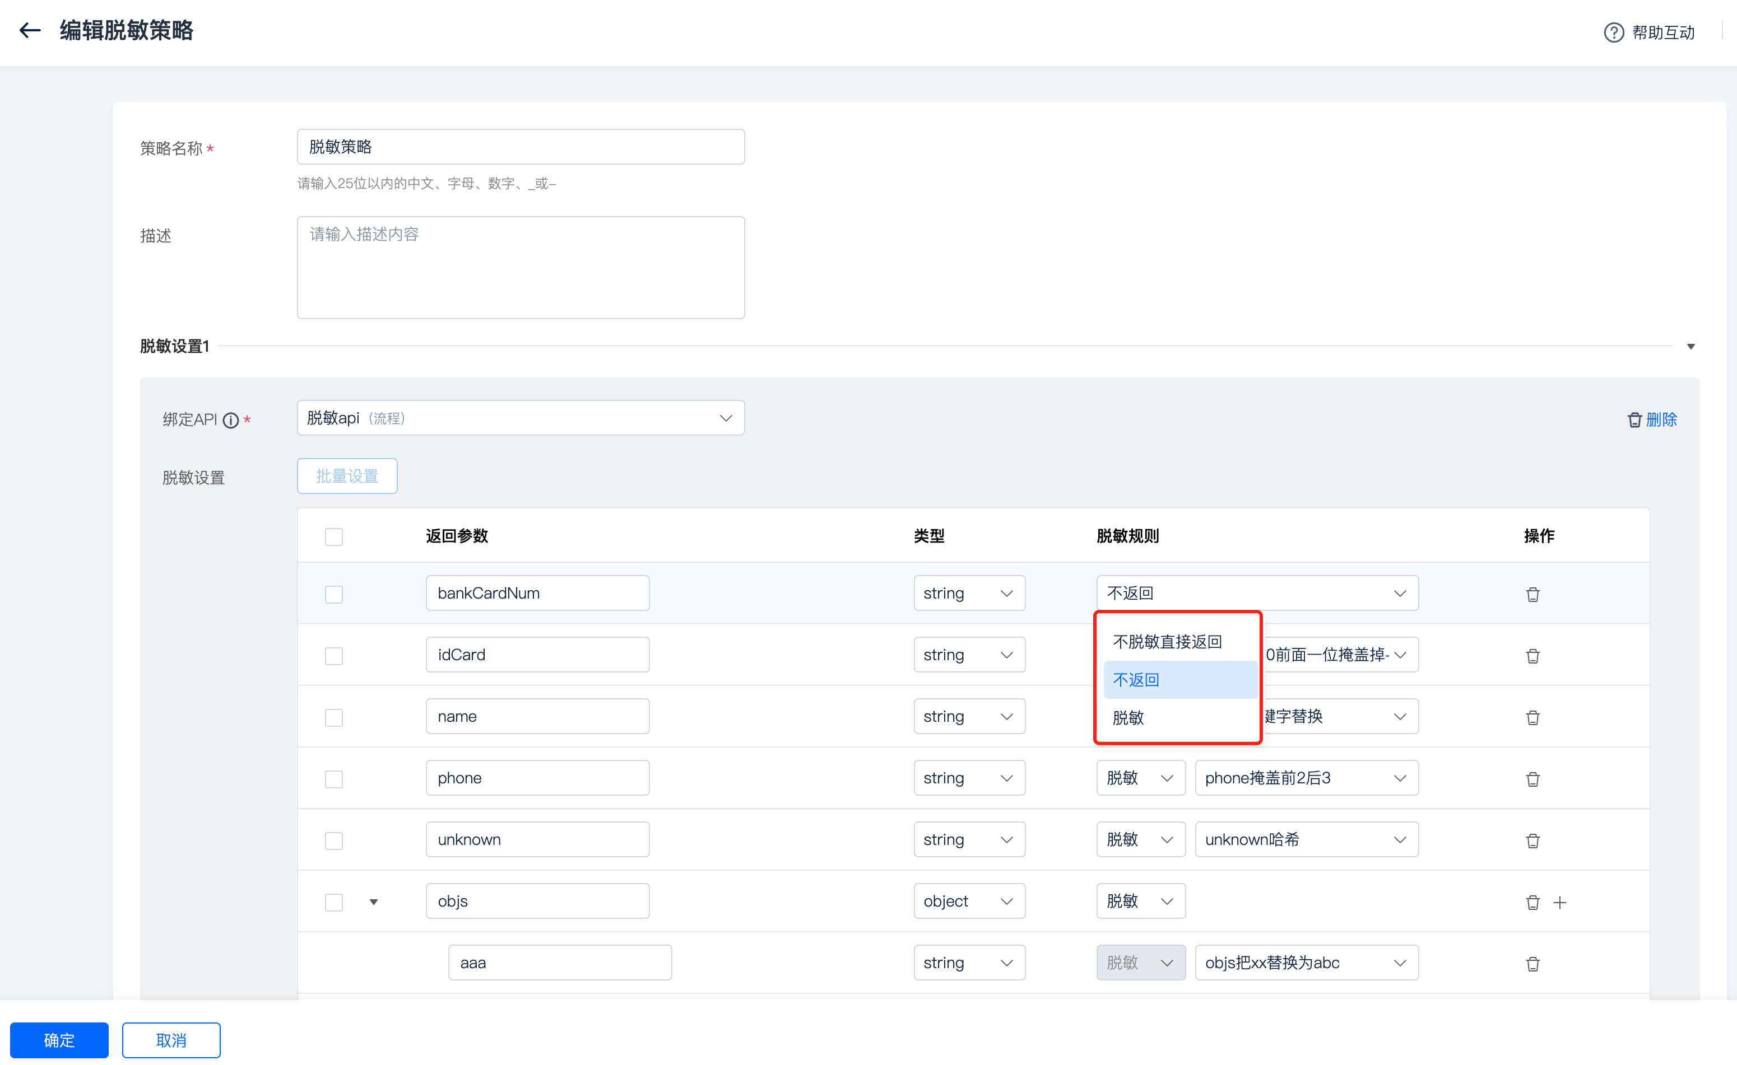
Task: Select 脱敏 option in the list
Action: pyautogui.click(x=1180, y=718)
